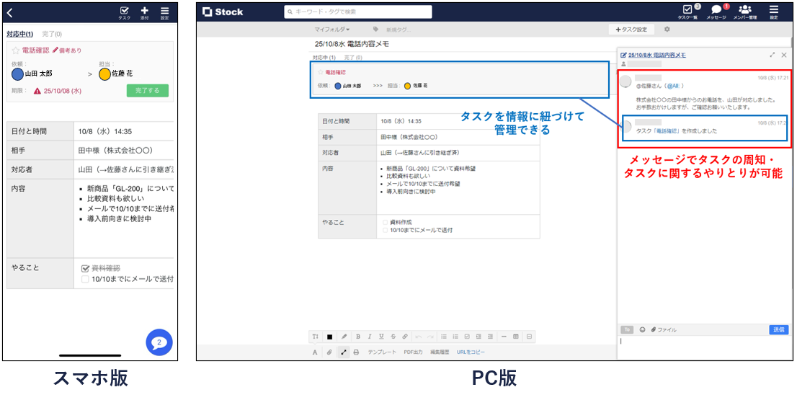Click the 電話確認 link in task-created message
Screen dimensions: 797x400
tap(665, 130)
